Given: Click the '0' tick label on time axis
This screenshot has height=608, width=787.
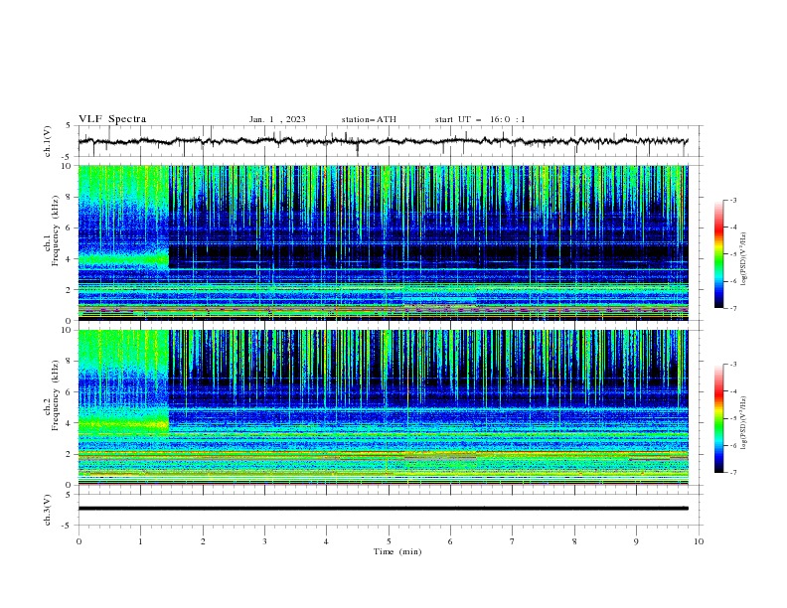Looking at the screenshot, I should (x=79, y=541).
